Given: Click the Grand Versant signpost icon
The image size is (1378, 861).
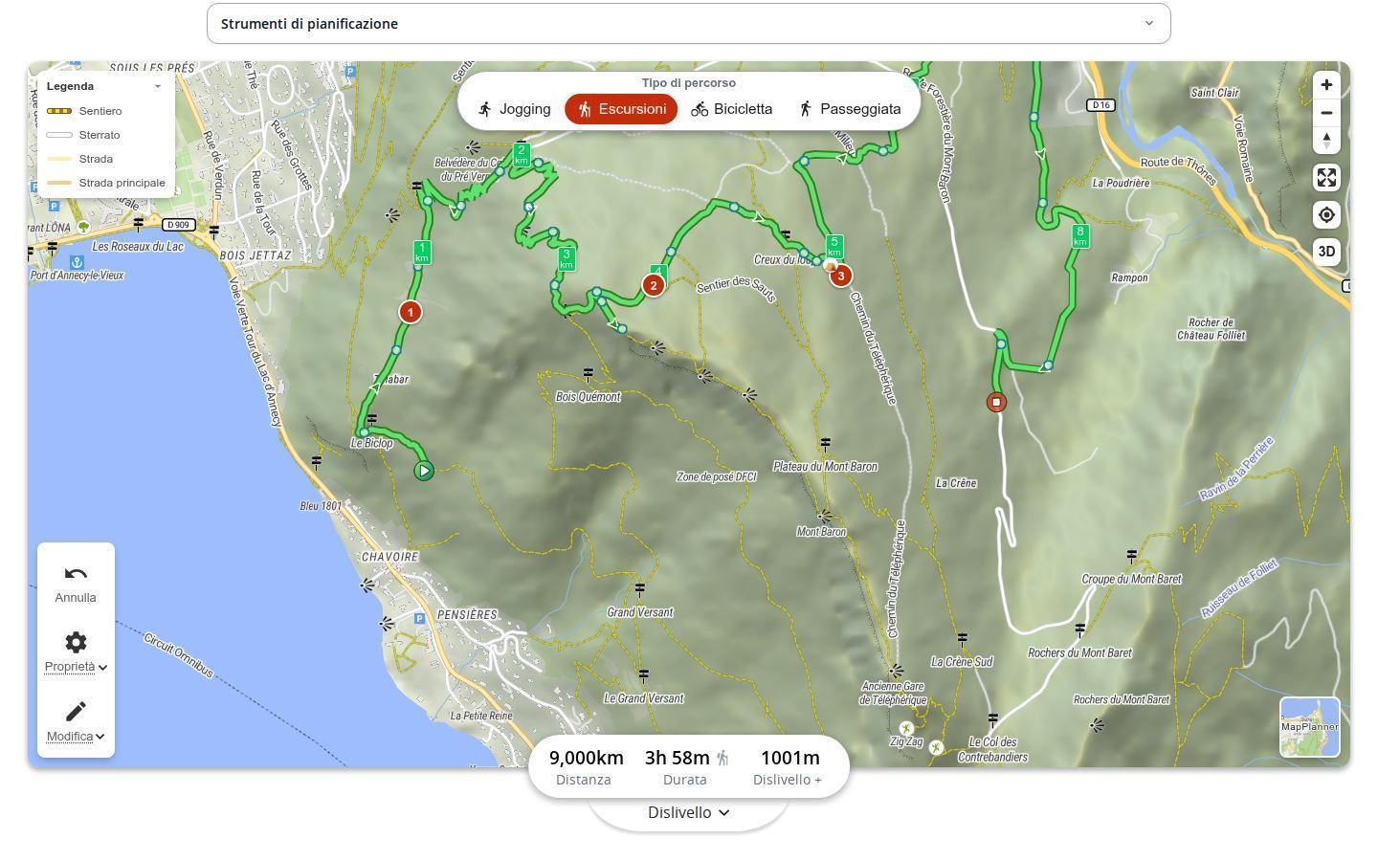Looking at the screenshot, I should coord(639,589).
